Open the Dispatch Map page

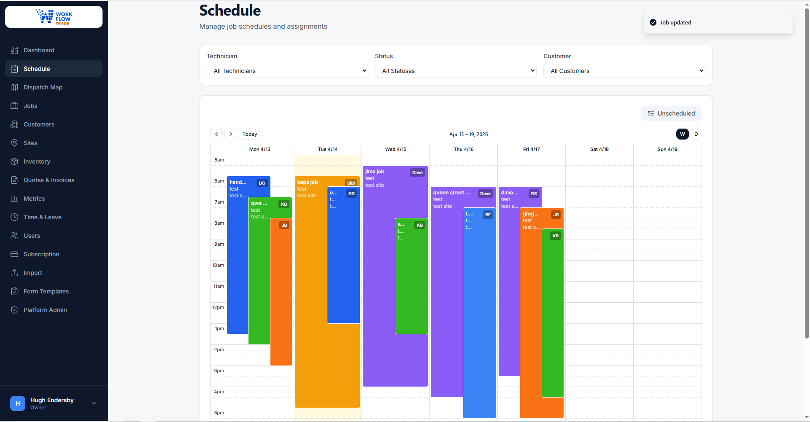[x=54, y=87]
